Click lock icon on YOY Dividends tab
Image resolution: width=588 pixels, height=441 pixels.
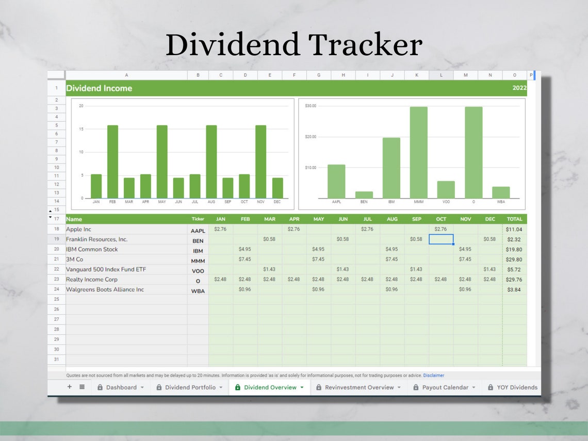coord(491,387)
